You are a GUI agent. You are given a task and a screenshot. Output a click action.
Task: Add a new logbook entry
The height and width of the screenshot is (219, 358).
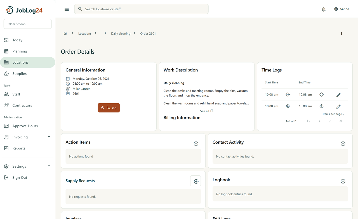point(343,181)
